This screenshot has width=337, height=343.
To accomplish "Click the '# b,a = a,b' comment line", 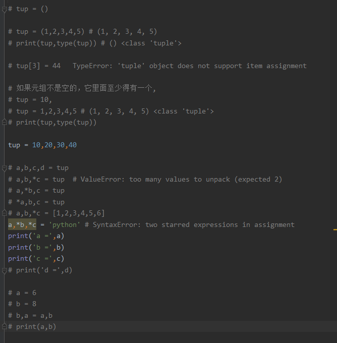I will 30,315.
